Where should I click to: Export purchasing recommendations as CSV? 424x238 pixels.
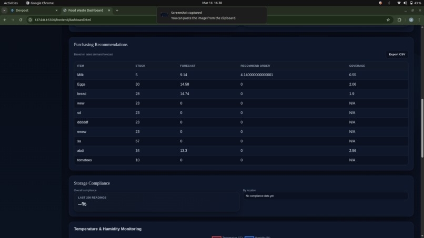point(397,54)
